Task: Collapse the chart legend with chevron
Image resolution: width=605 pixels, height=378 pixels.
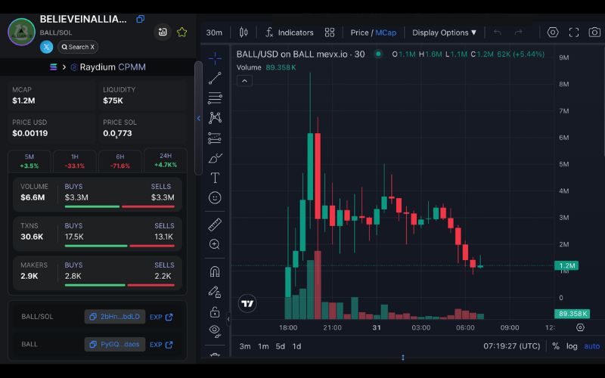Action: pos(244,81)
